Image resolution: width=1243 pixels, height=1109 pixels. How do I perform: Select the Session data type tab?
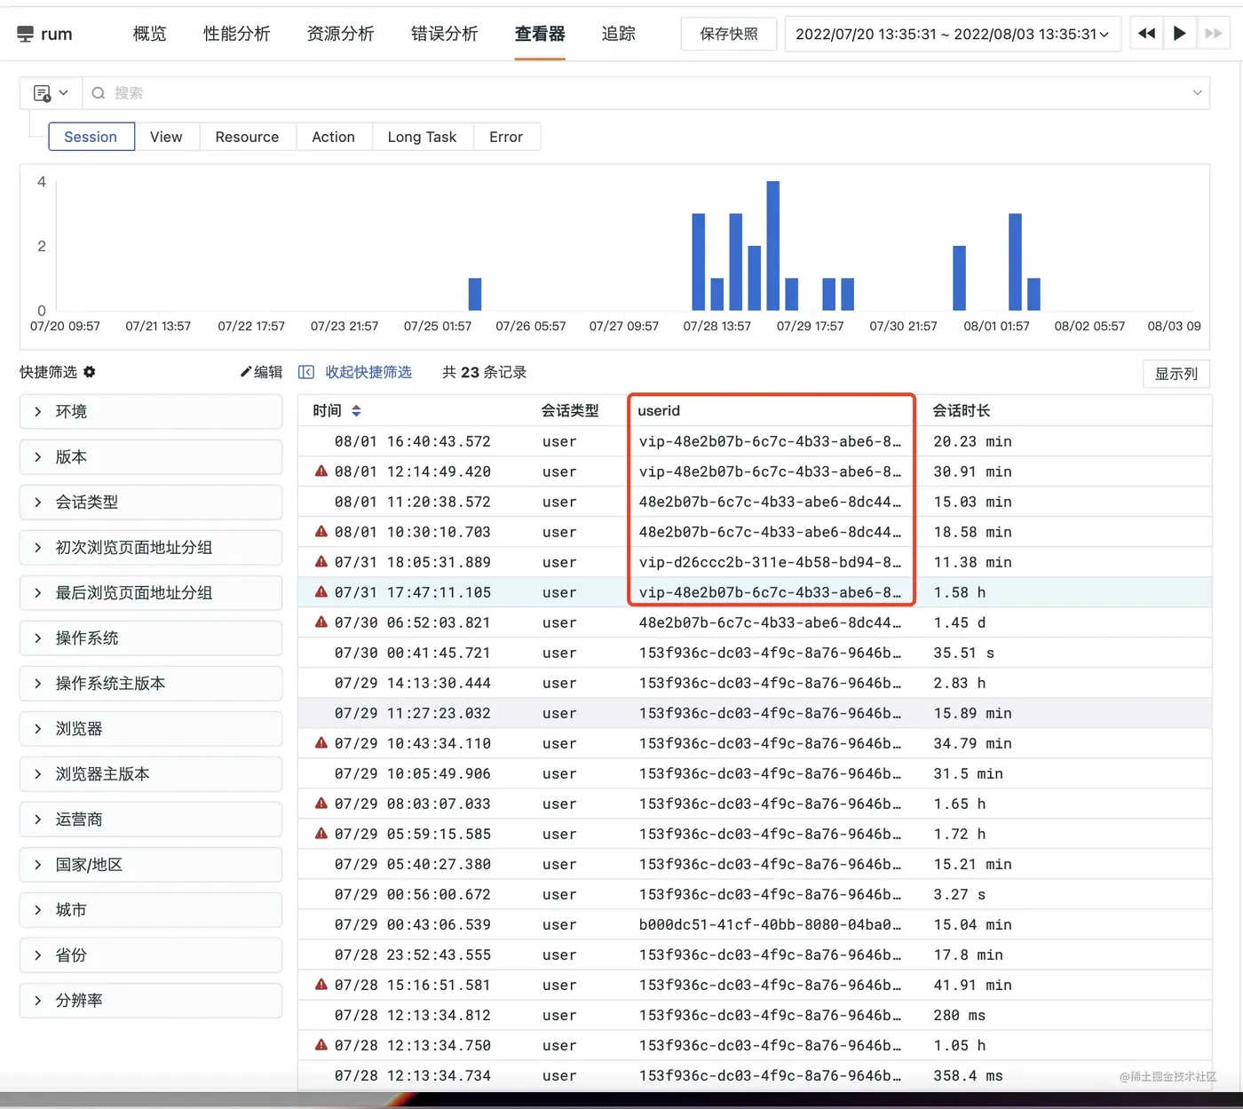(x=91, y=137)
